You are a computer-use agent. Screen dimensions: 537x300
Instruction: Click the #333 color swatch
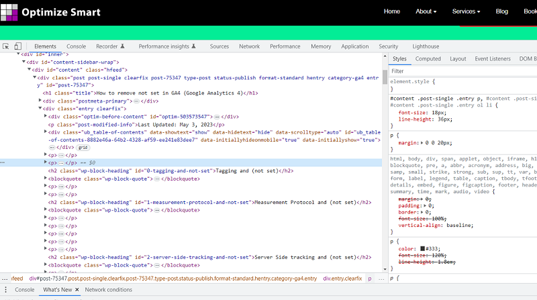pos(422,249)
